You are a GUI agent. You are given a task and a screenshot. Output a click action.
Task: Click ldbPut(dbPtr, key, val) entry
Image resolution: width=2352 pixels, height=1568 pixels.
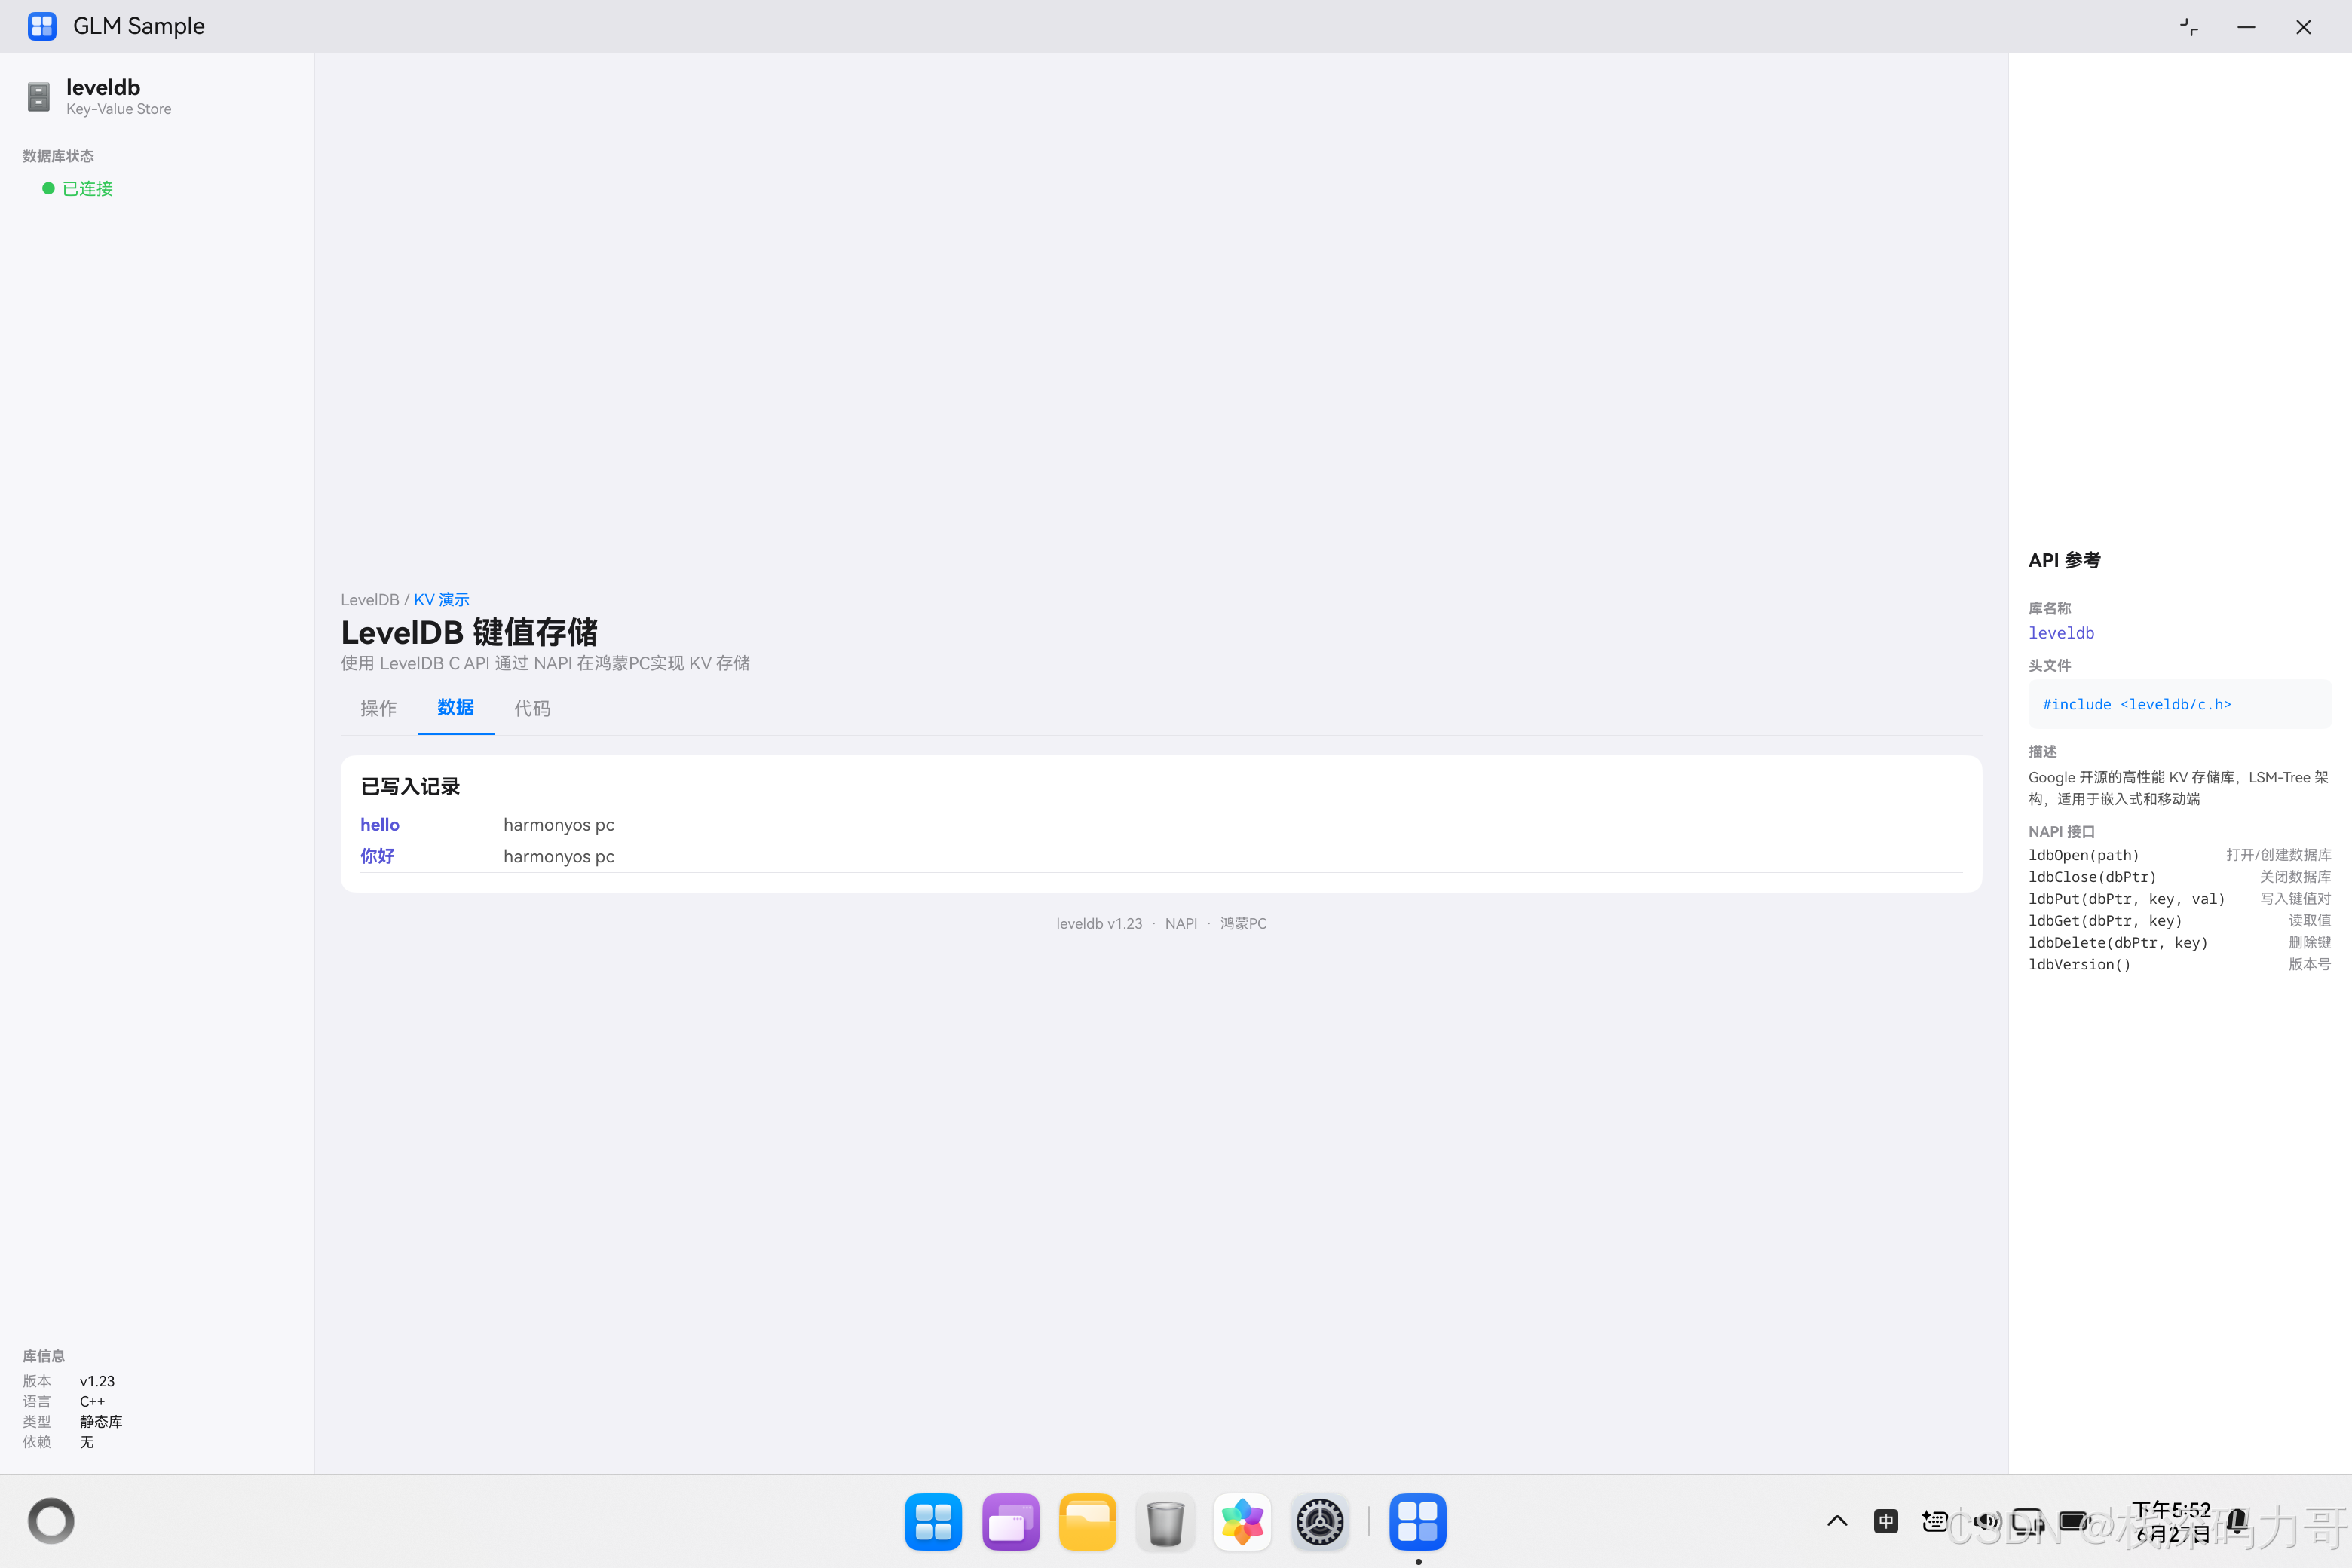tap(2126, 899)
